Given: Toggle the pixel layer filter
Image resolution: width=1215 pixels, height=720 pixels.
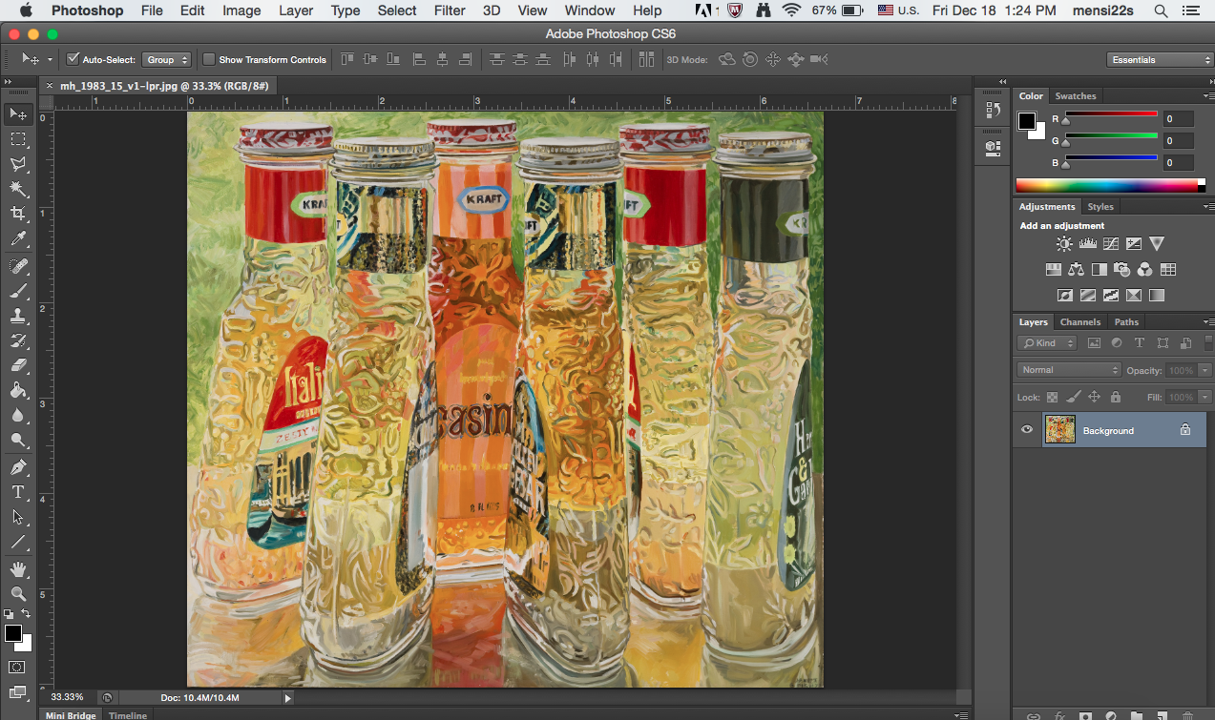Looking at the screenshot, I should click(x=1094, y=343).
